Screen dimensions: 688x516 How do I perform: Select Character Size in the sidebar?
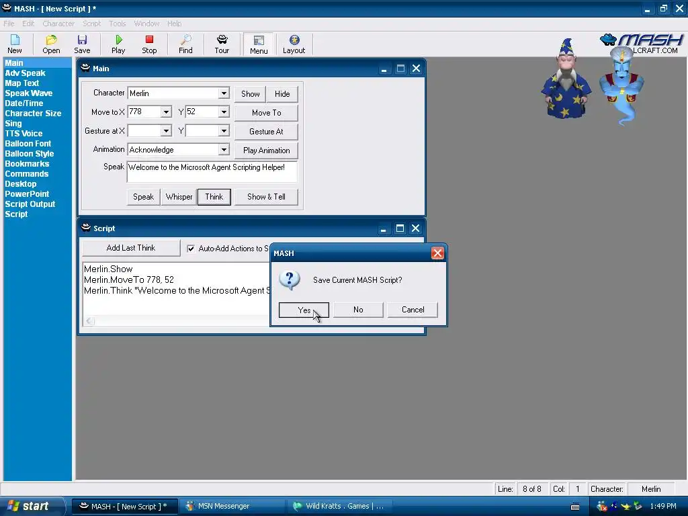click(33, 114)
